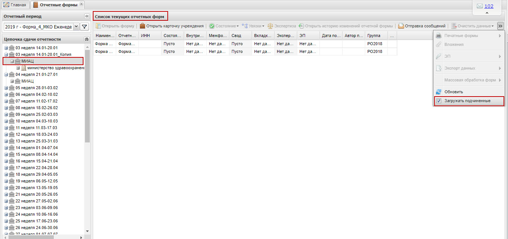Click the Дата по… column header
The height and width of the screenshot is (239, 508).
tap(331, 36)
